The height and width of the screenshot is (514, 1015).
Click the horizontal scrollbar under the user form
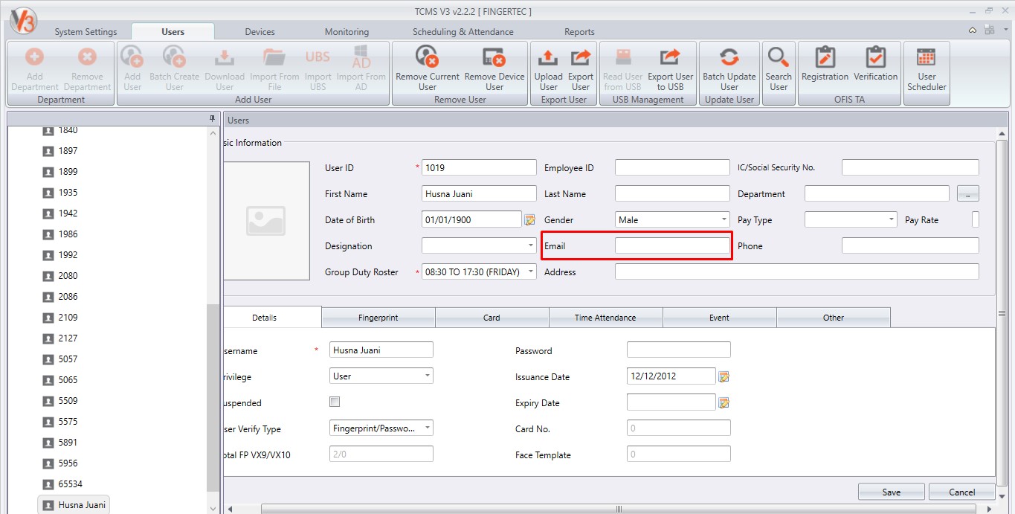pos(617,509)
